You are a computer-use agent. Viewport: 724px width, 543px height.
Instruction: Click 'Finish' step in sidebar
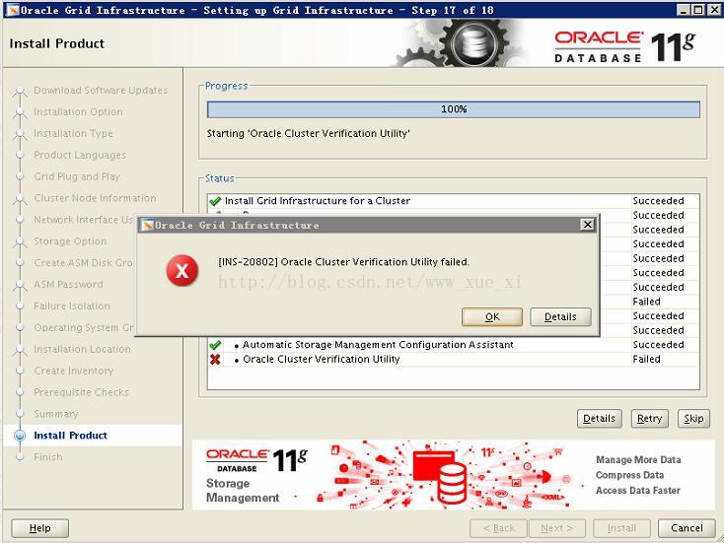click(x=48, y=457)
